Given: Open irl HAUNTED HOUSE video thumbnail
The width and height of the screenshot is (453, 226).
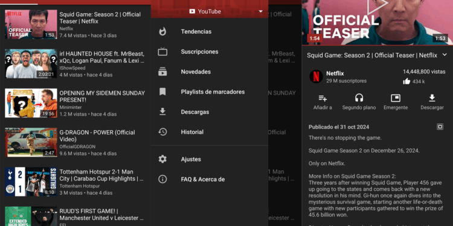Looking at the screenshot, I should point(31,64).
